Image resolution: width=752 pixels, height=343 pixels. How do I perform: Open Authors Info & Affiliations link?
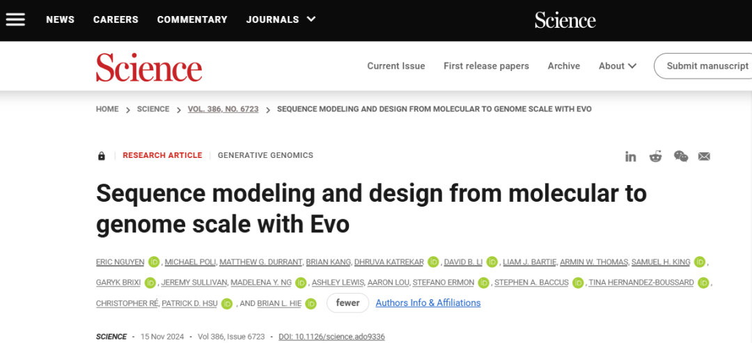[428, 303]
